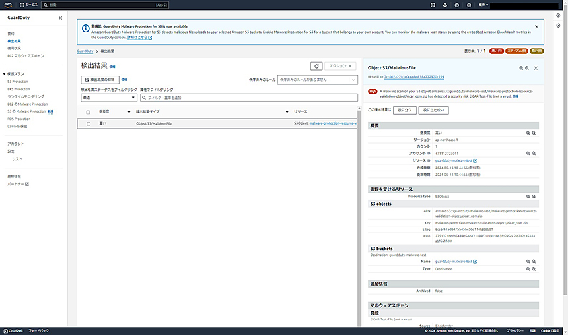Exclude-filter icon on account ID row
This screenshot has width=568, height=335.
coord(534,154)
